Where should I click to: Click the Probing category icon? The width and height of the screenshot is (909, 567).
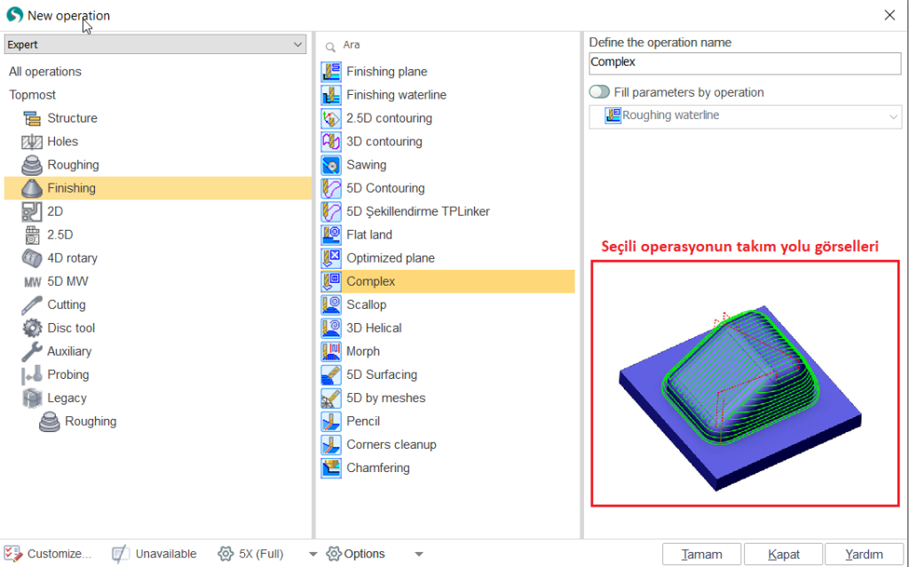[32, 374]
